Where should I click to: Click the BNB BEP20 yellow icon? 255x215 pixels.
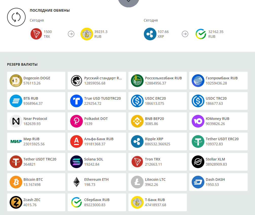[x=137, y=121]
